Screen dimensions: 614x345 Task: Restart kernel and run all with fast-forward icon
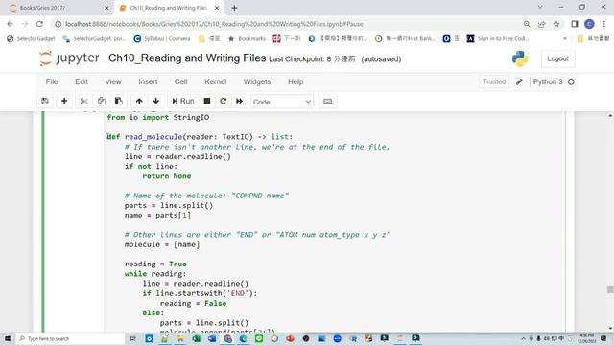tap(239, 102)
